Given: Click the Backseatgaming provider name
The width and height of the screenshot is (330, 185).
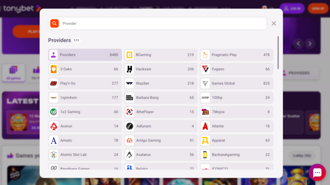Looking at the screenshot, I should pyautogui.click(x=226, y=155).
